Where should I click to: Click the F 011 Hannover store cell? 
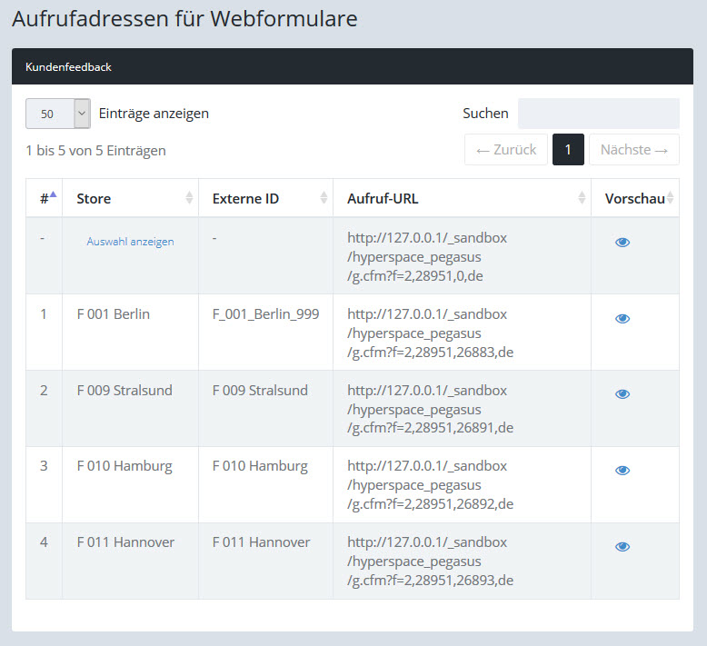(x=125, y=542)
